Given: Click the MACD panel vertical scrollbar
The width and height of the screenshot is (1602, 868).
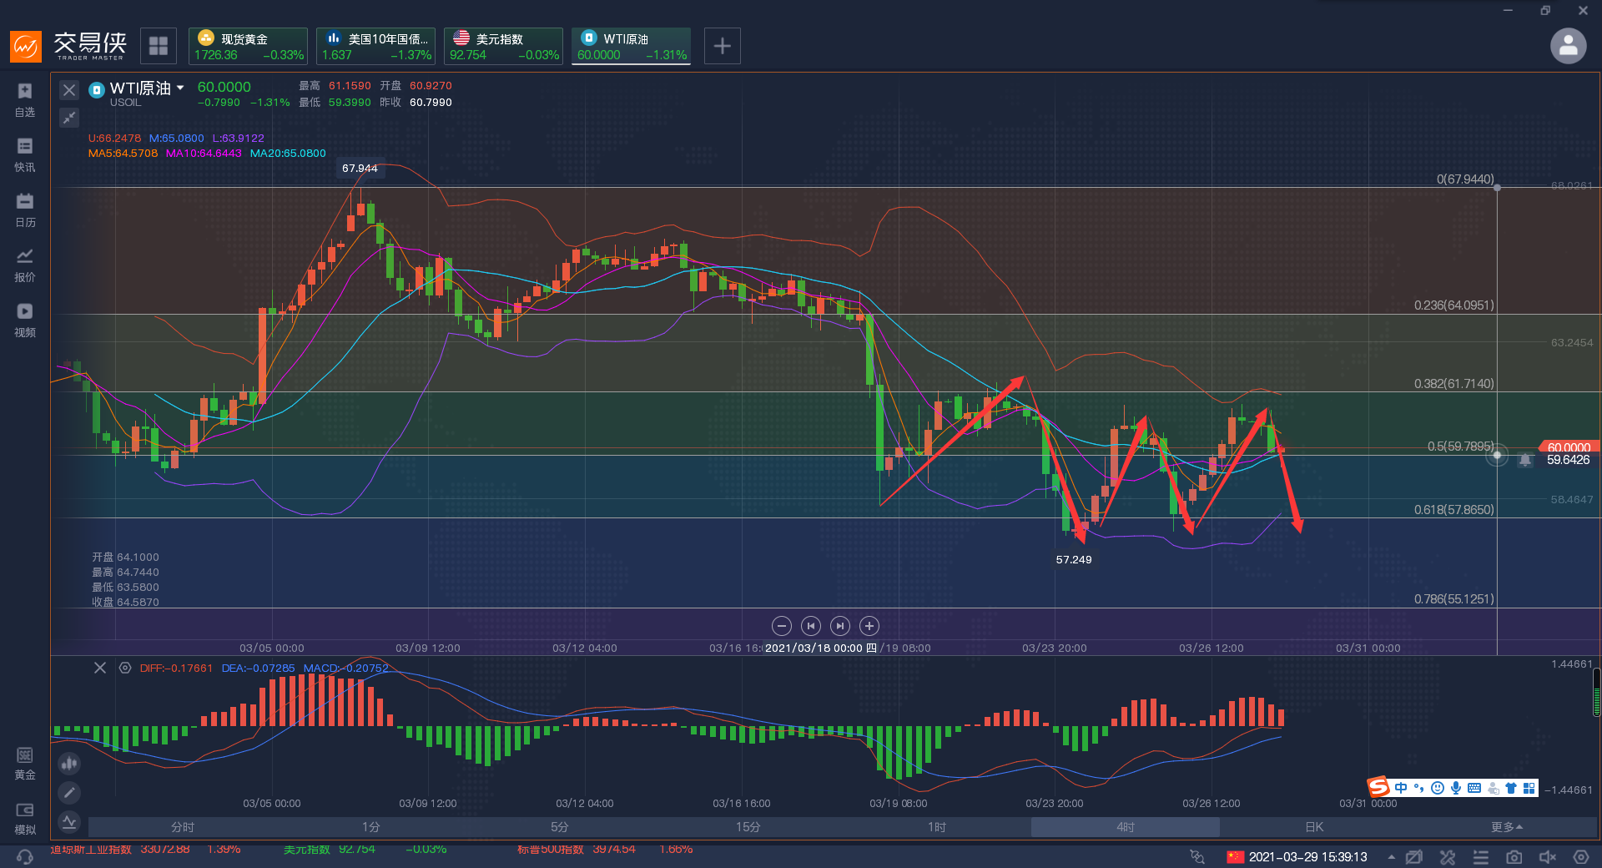Looking at the screenshot, I should 1597,693.
